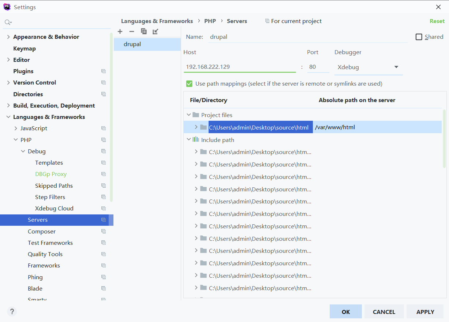Viewport: 449px width, 322px height.
Task: Click the Name field containing drupal
Action: click(308, 37)
